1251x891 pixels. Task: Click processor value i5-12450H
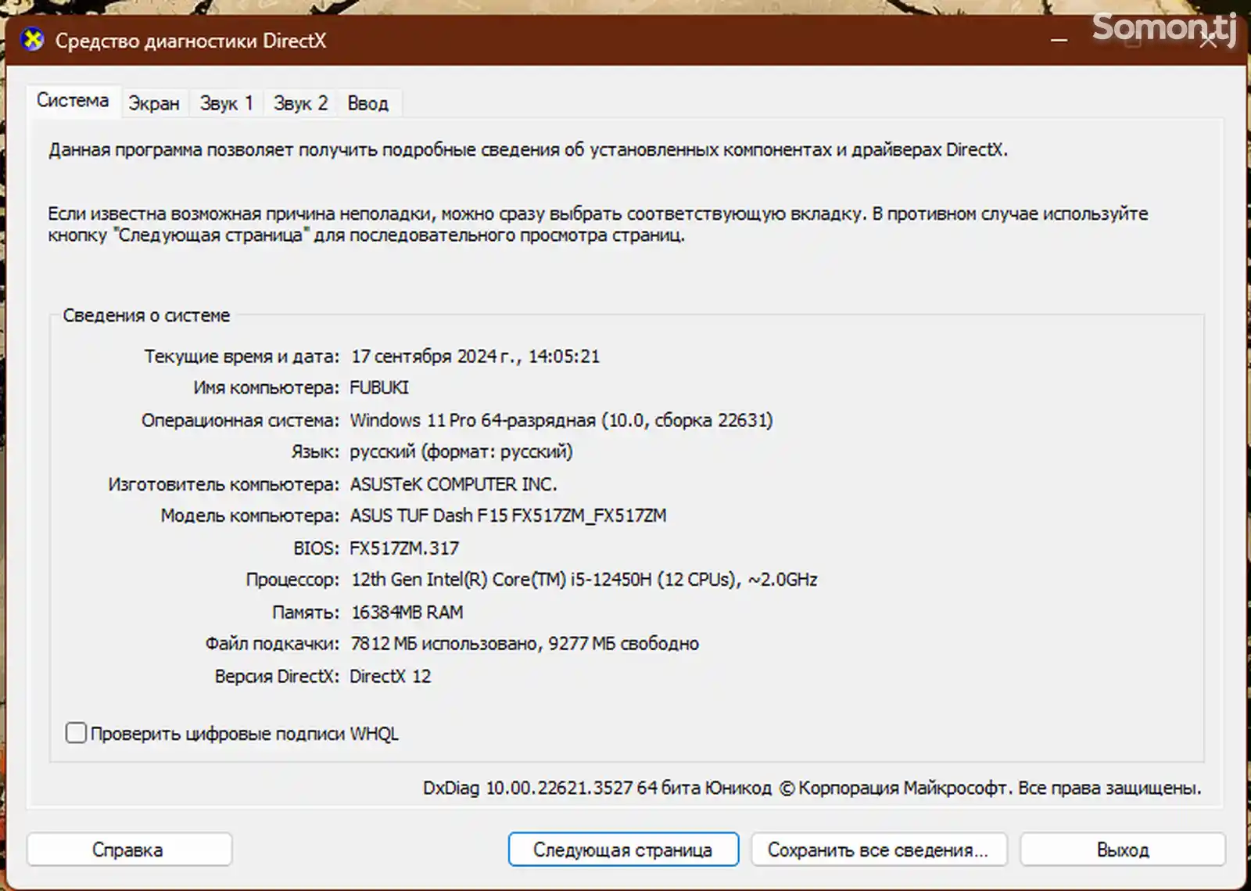(584, 580)
